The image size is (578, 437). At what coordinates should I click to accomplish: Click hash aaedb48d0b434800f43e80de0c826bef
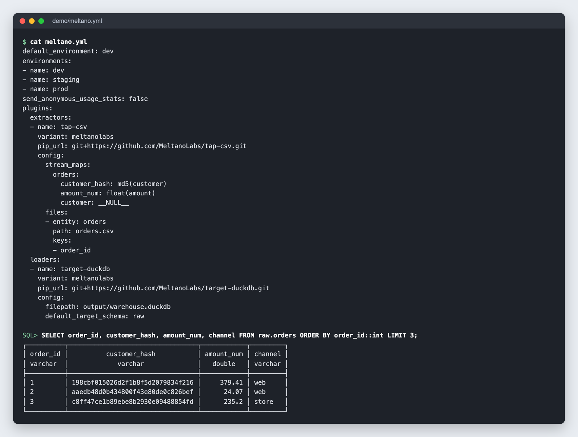133,392
